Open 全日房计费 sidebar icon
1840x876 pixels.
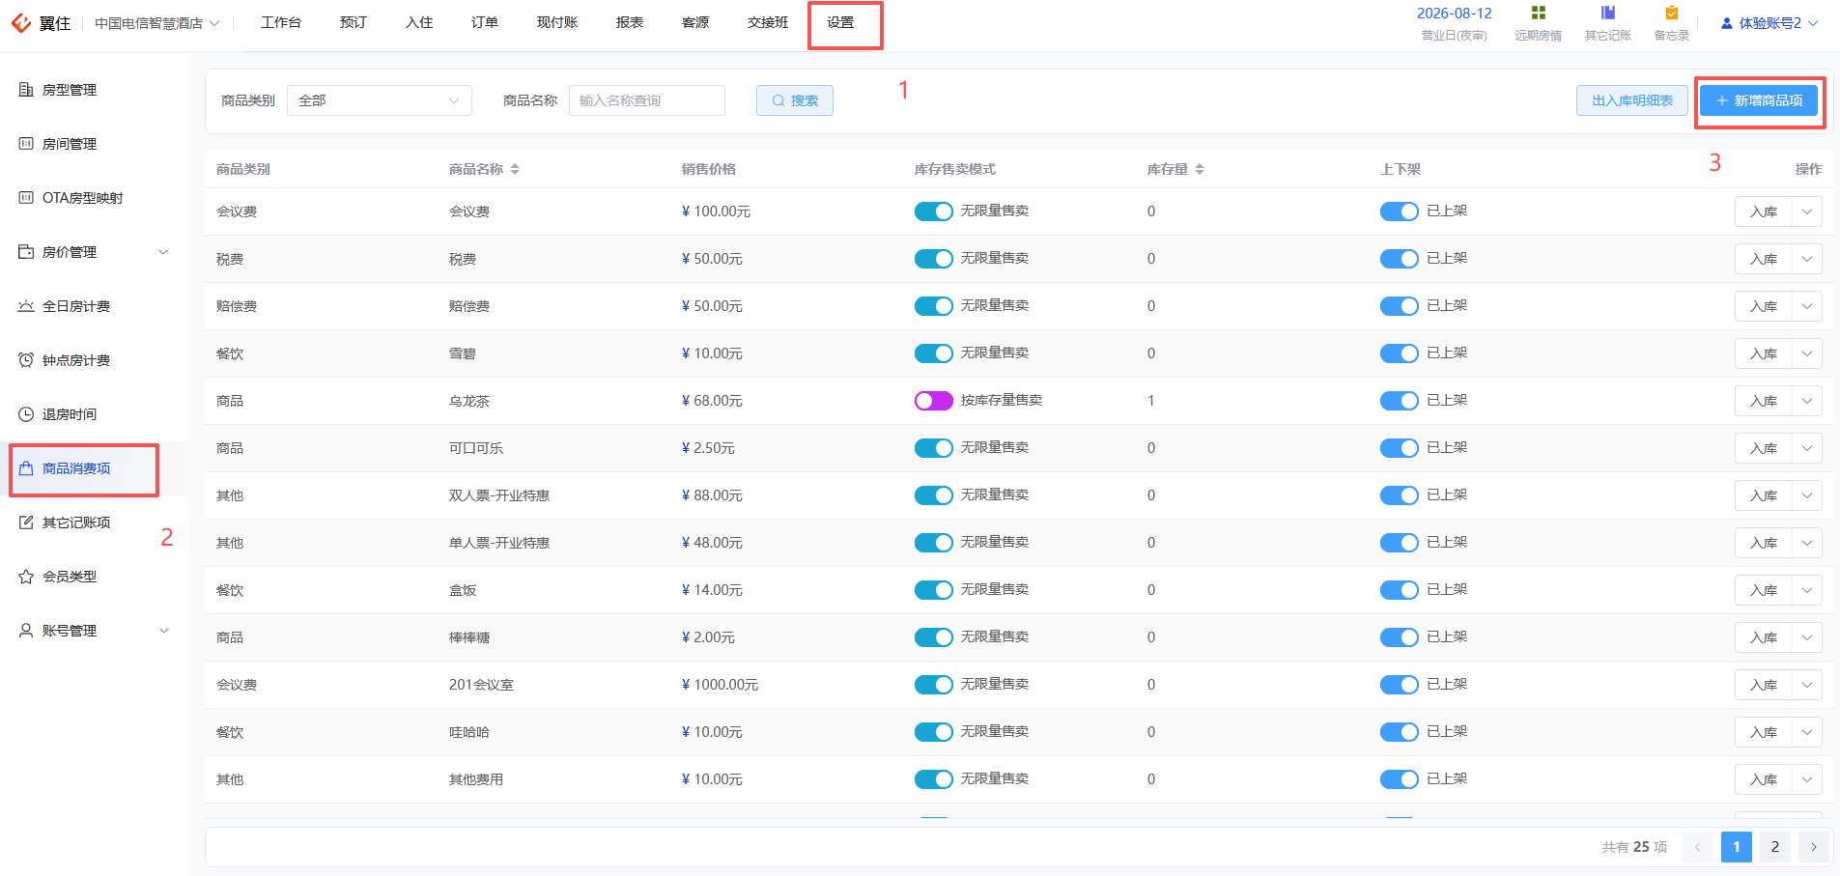pos(26,306)
